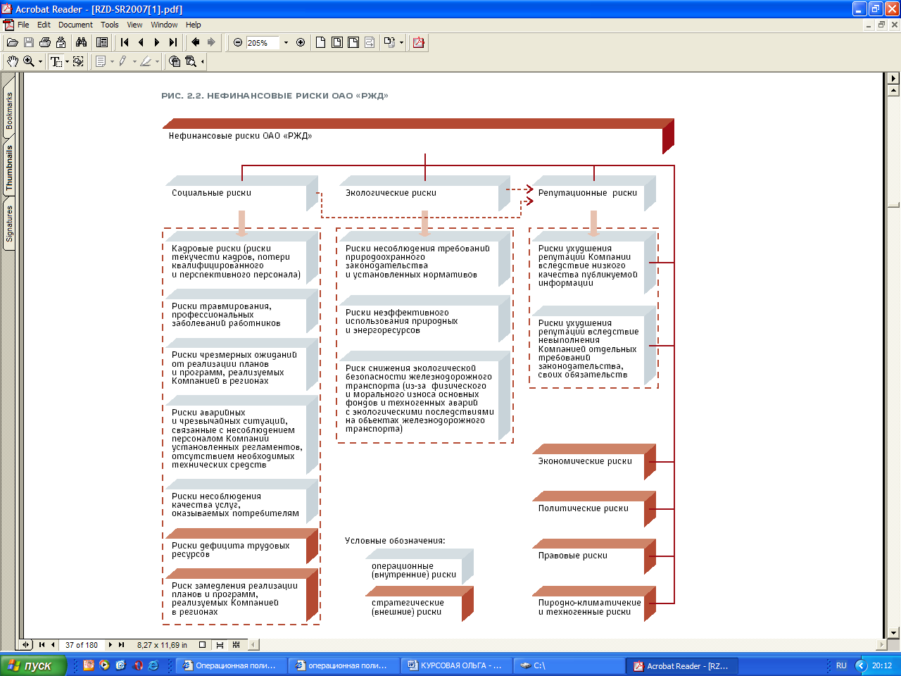Screen dimensions: 901x676
Task: Select Continuous layout in status bar
Action: point(220,644)
